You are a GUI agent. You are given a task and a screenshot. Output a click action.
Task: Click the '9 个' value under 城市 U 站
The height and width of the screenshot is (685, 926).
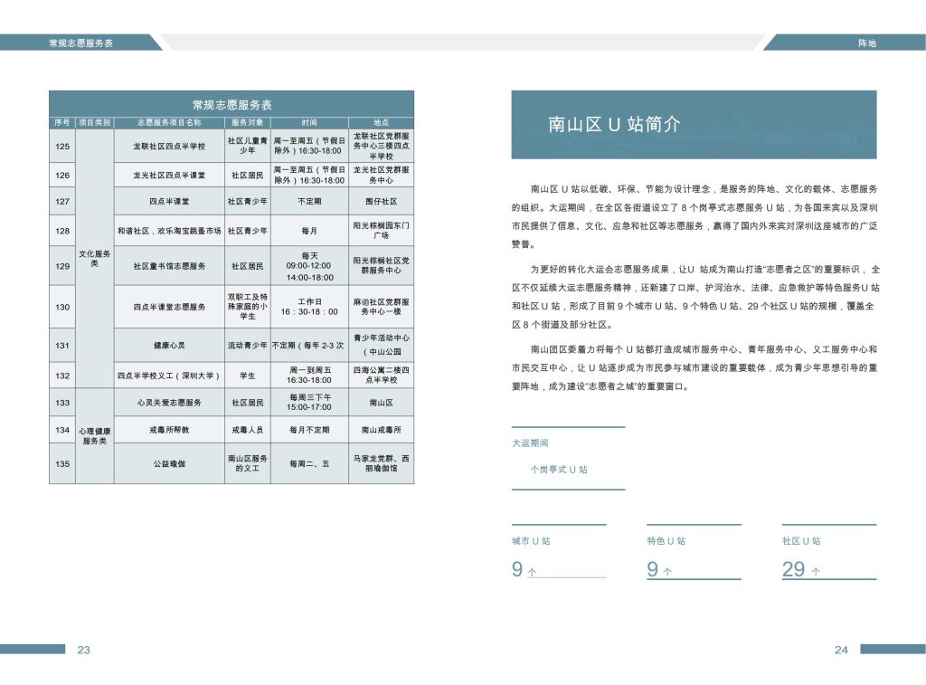point(524,569)
